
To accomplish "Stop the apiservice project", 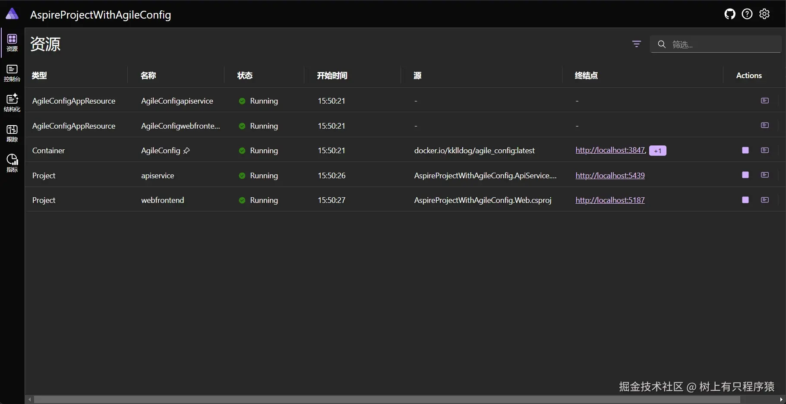I will pos(745,175).
